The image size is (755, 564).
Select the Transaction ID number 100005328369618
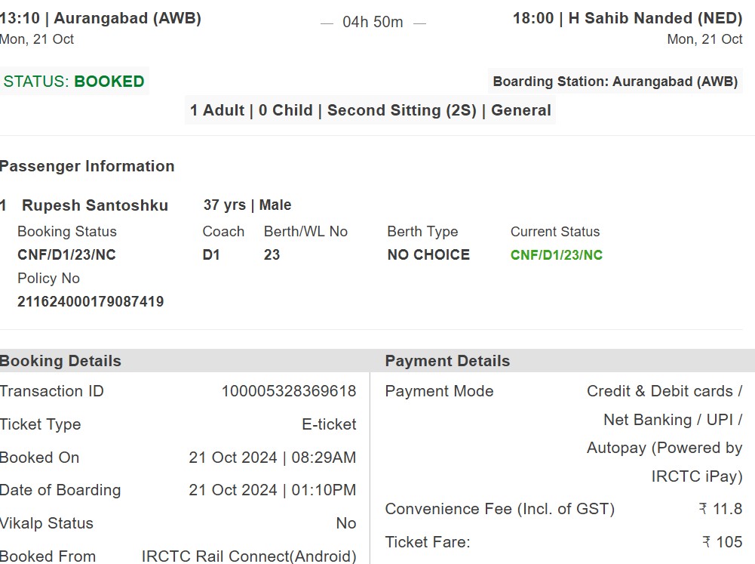coord(289,391)
